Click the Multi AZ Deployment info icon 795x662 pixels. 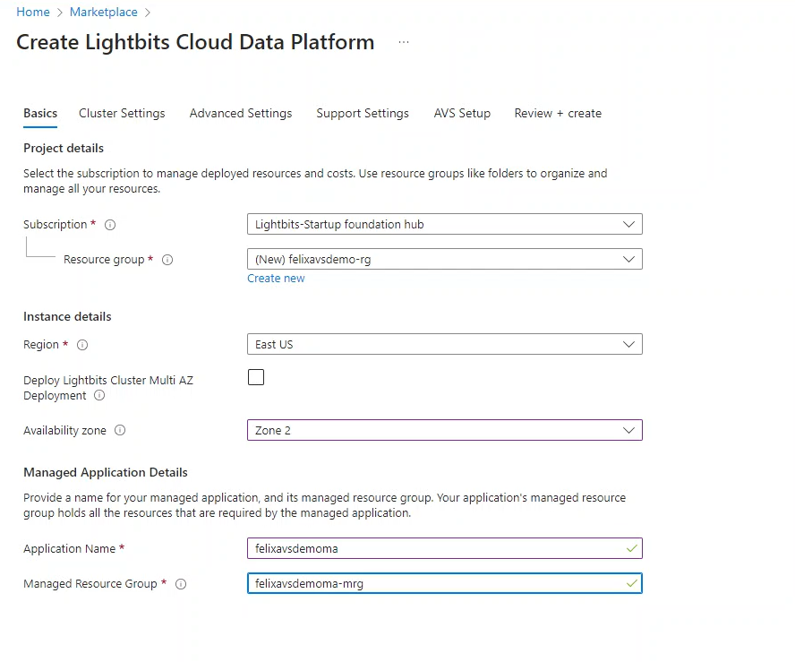(99, 395)
